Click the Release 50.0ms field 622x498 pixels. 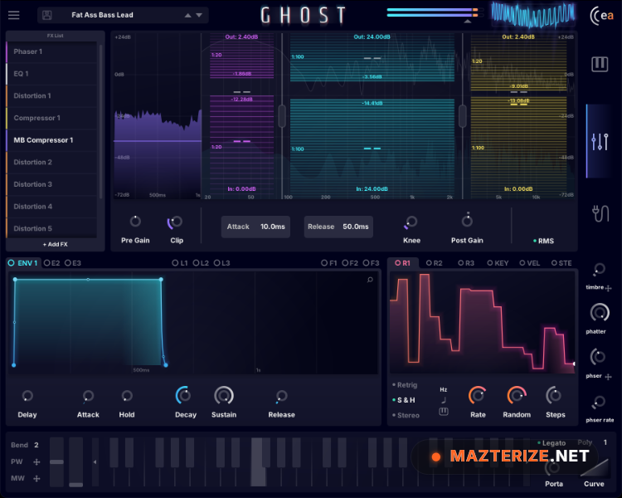pos(338,227)
